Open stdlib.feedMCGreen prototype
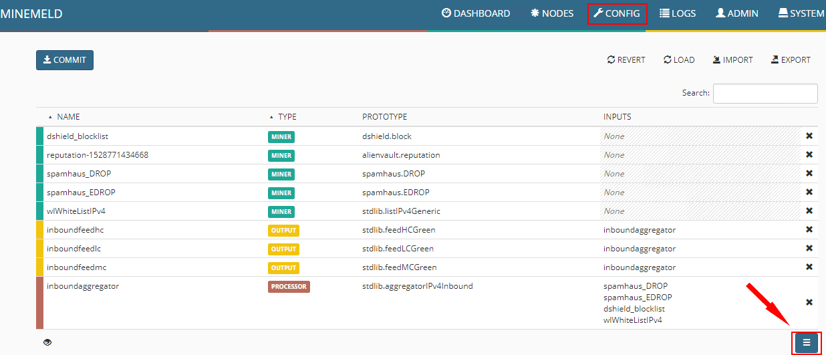 click(x=398, y=267)
